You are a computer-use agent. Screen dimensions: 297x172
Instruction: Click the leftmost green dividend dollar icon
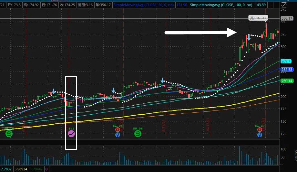pos(9,133)
